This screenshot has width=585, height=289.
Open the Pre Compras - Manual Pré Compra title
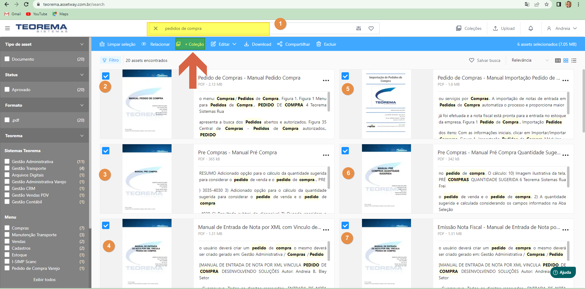(237, 152)
